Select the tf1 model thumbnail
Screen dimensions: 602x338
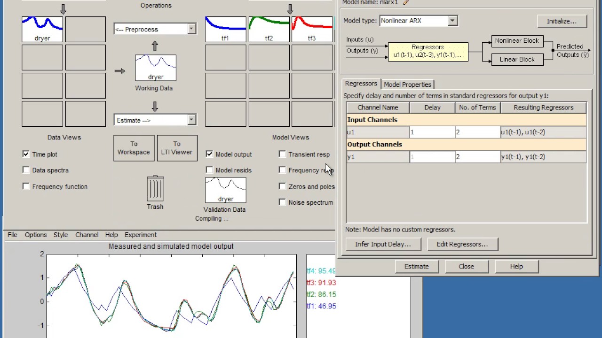[225, 29]
